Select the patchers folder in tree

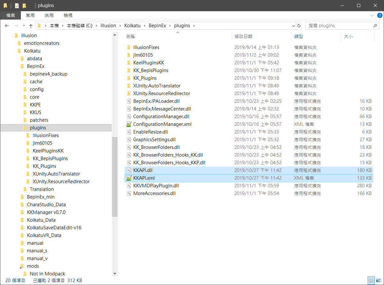[39, 120]
